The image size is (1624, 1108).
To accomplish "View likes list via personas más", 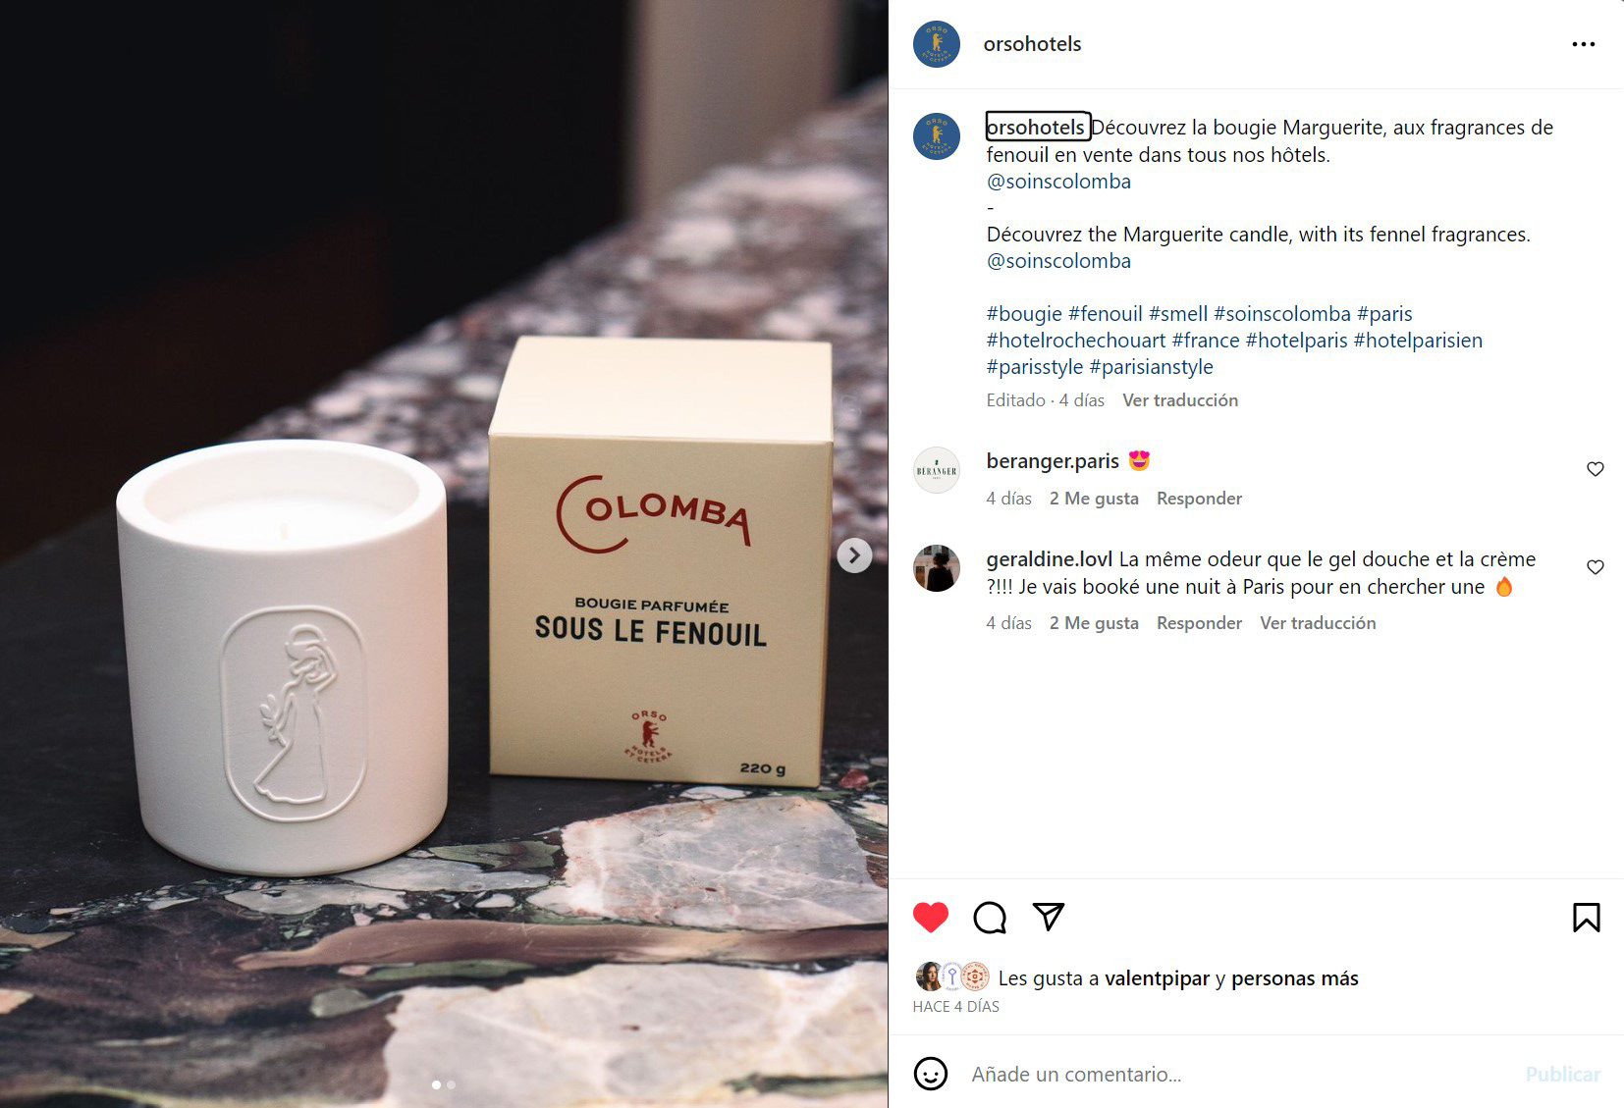I will pyautogui.click(x=1295, y=978).
